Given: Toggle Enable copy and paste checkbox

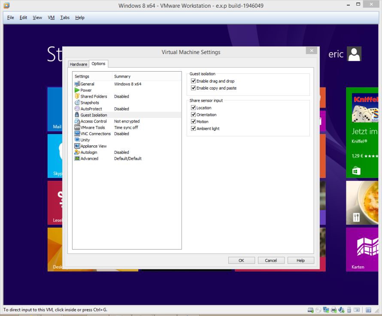Looking at the screenshot, I should (x=193, y=88).
